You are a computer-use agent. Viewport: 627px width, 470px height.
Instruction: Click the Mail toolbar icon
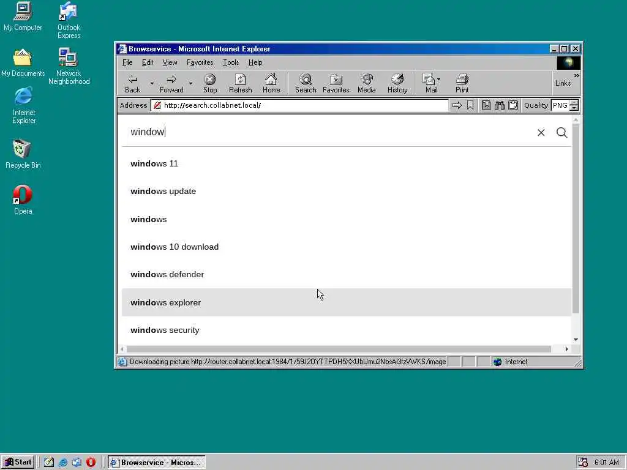click(x=429, y=83)
